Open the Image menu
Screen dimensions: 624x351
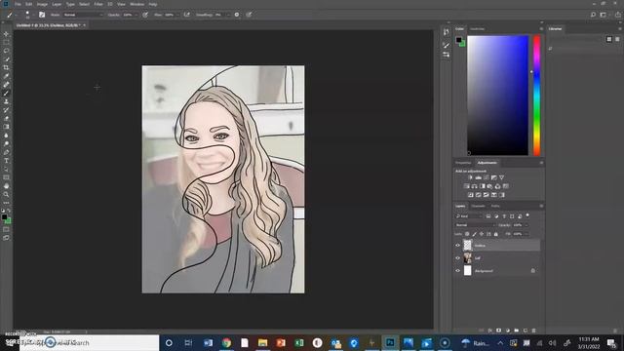coord(42,4)
